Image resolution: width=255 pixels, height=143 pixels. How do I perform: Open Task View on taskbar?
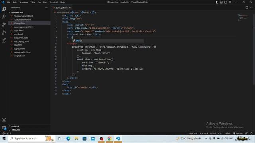coord(60,139)
